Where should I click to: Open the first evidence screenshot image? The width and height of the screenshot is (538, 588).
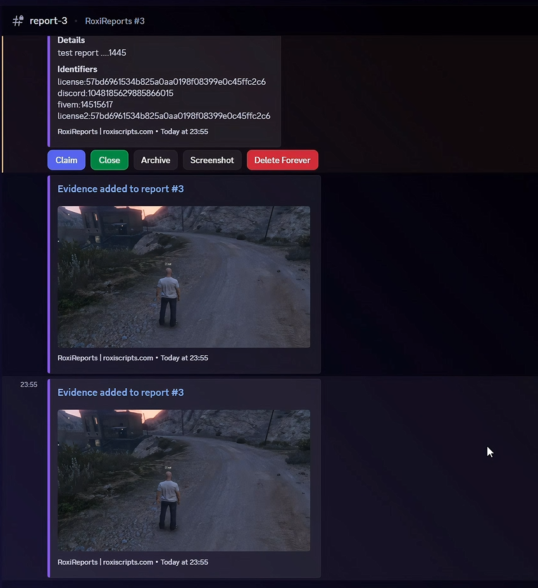click(x=184, y=277)
